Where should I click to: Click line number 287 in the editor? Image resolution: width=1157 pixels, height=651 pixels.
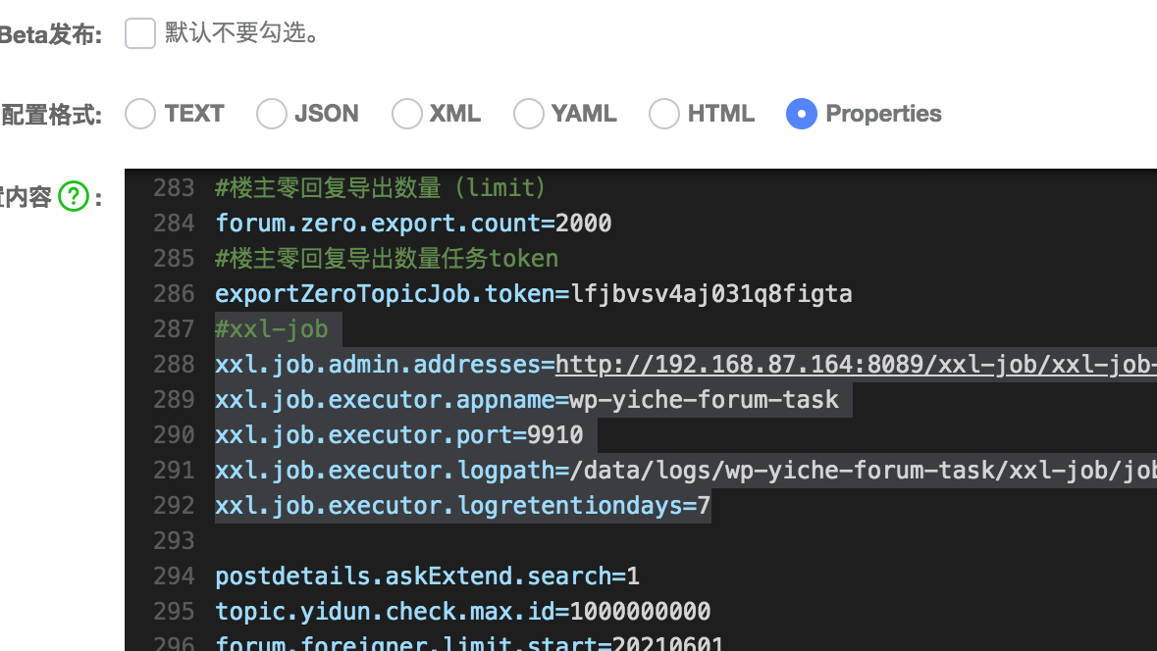(x=173, y=328)
